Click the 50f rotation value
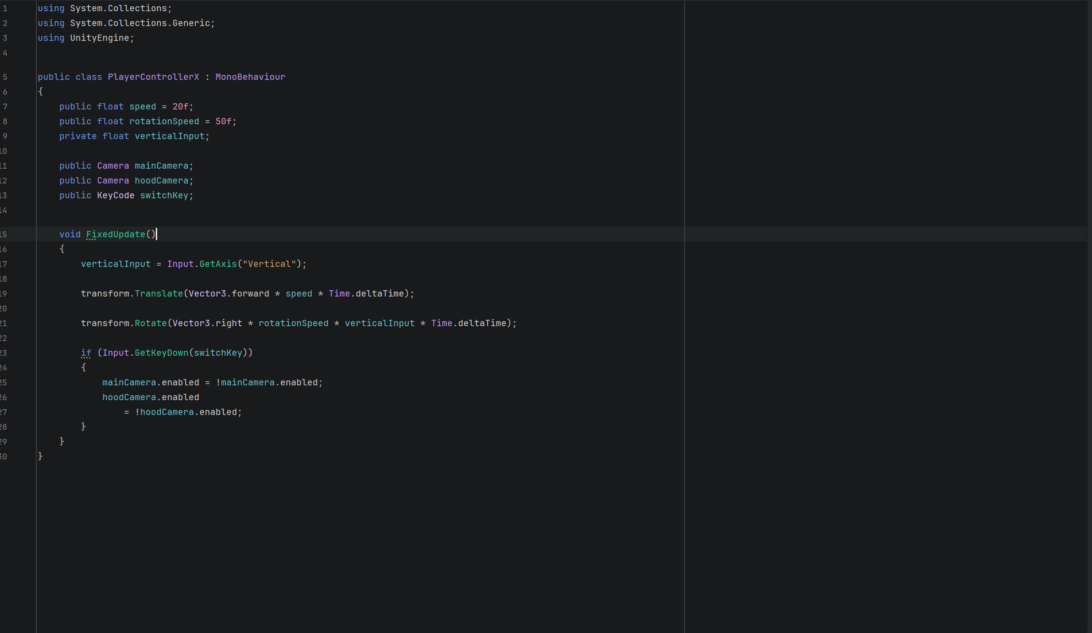This screenshot has width=1092, height=633. coord(223,121)
